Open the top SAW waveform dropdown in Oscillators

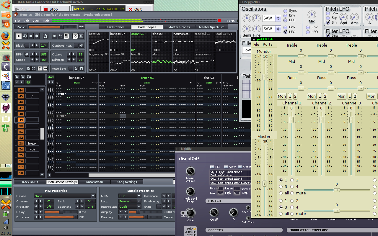click(x=271, y=18)
